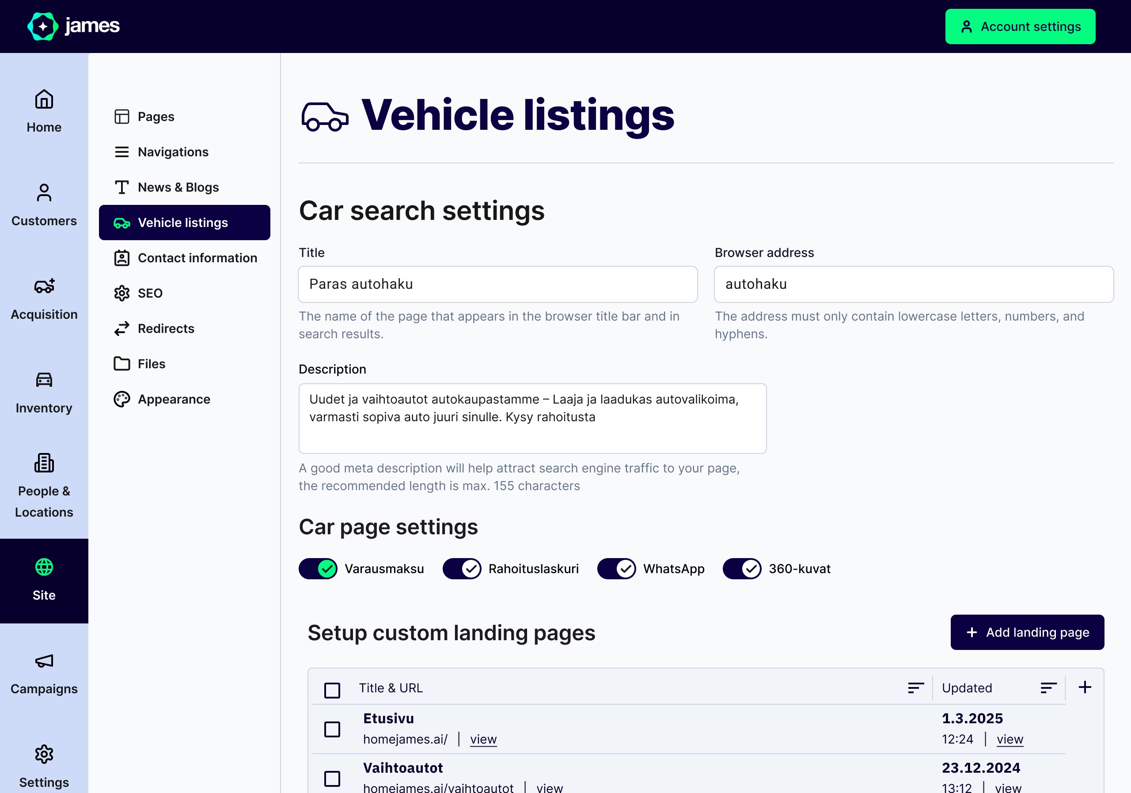Switch to the Redirects section
The height and width of the screenshot is (793, 1131).
[x=166, y=329]
